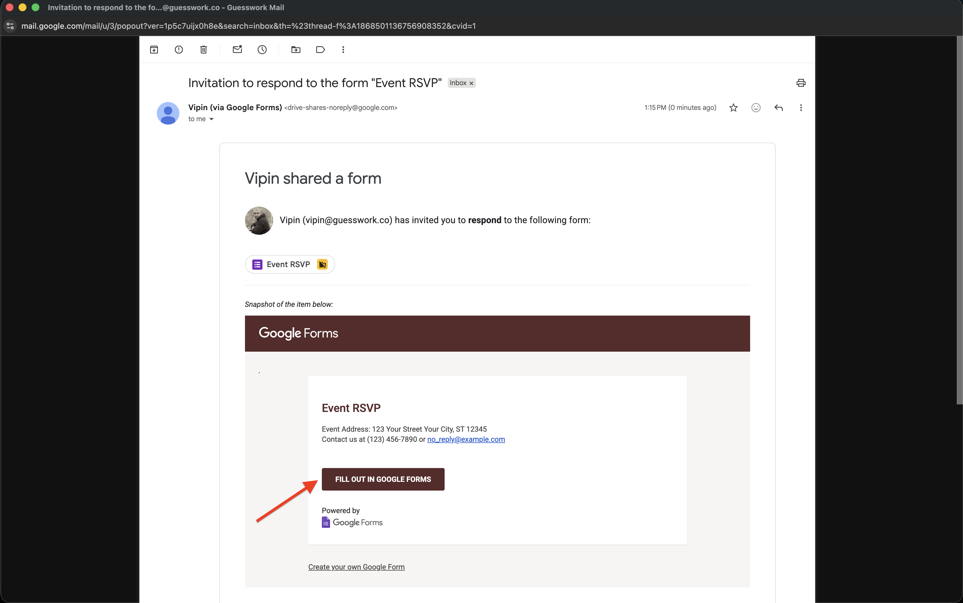Open toolbar more options menu
The height and width of the screenshot is (603, 963).
343,50
